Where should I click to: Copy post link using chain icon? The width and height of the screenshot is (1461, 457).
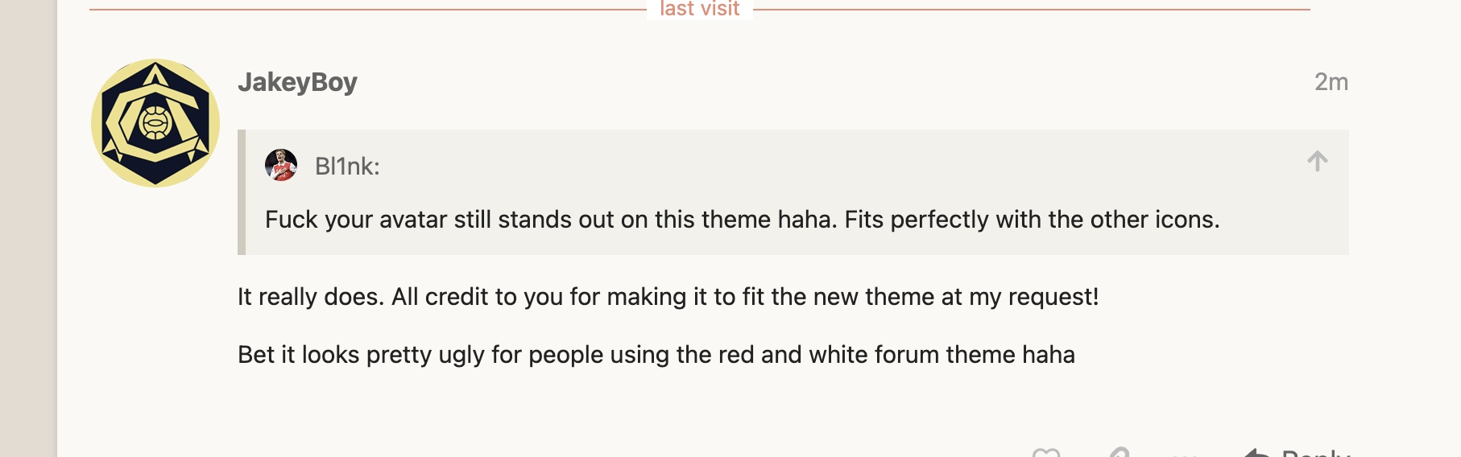click(1118, 453)
